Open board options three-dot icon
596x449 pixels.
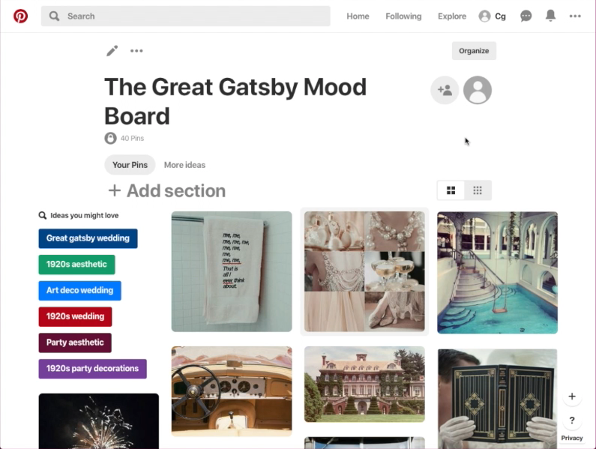point(136,50)
